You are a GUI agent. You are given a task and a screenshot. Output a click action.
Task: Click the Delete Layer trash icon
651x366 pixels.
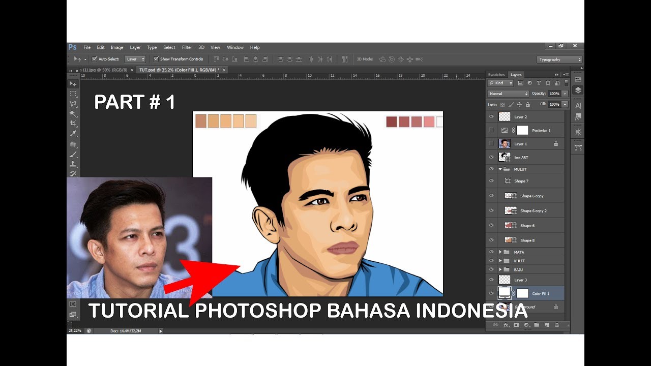pos(557,325)
